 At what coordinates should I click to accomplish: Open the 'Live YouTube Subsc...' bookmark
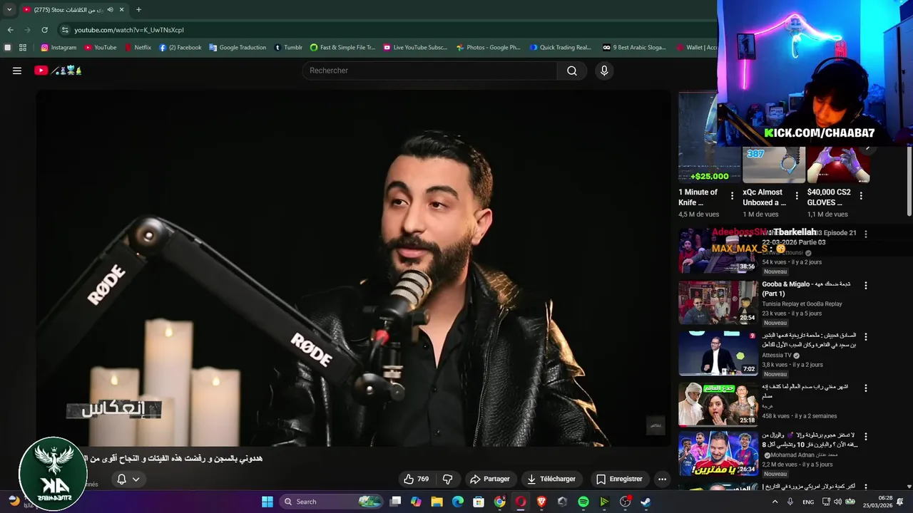click(415, 48)
